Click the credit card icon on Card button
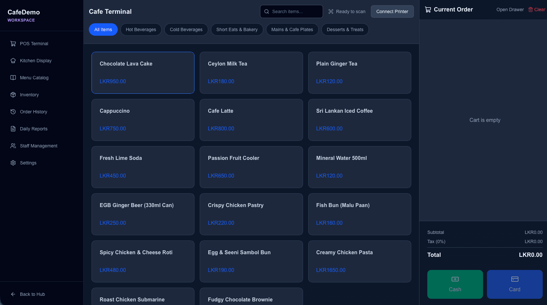Screen dimensions: 547x305 (515, 279)
